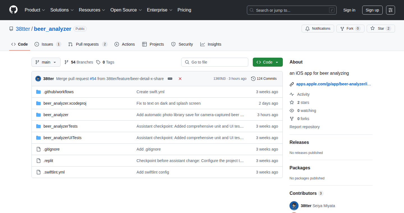Open the Contributors list heading
The width and height of the screenshot is (404, 213).
pos(306,193)
